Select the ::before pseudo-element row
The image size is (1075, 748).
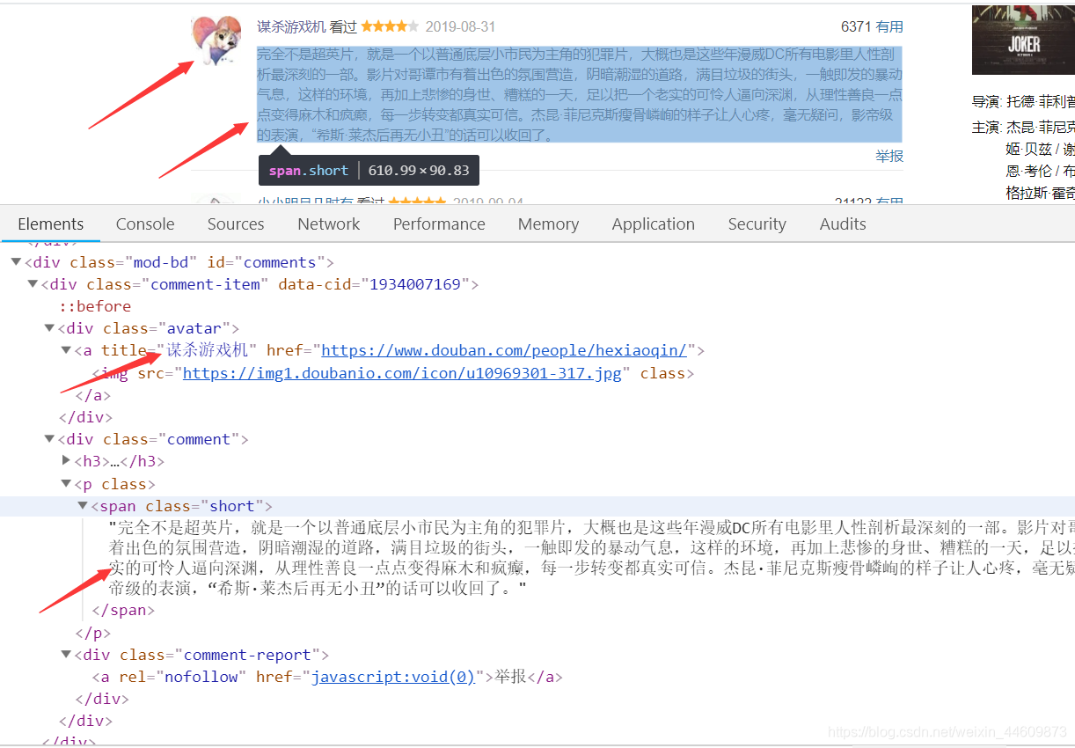tap(95, 306)
